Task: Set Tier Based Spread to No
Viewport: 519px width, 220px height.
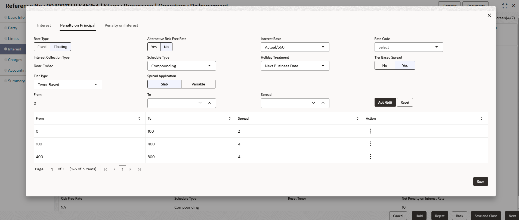Action: [385, 65]
